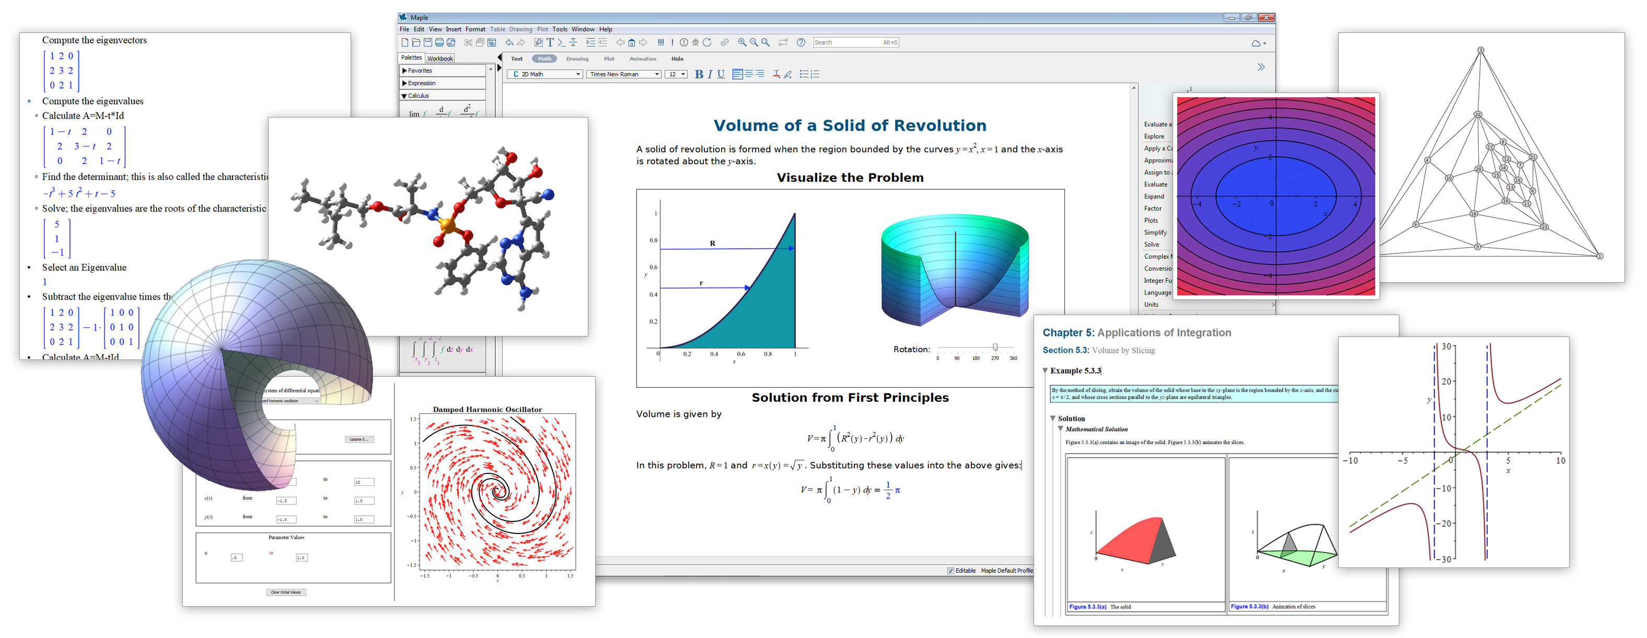Execute the entire worksheet with the triple-exclamation icon

660,42
